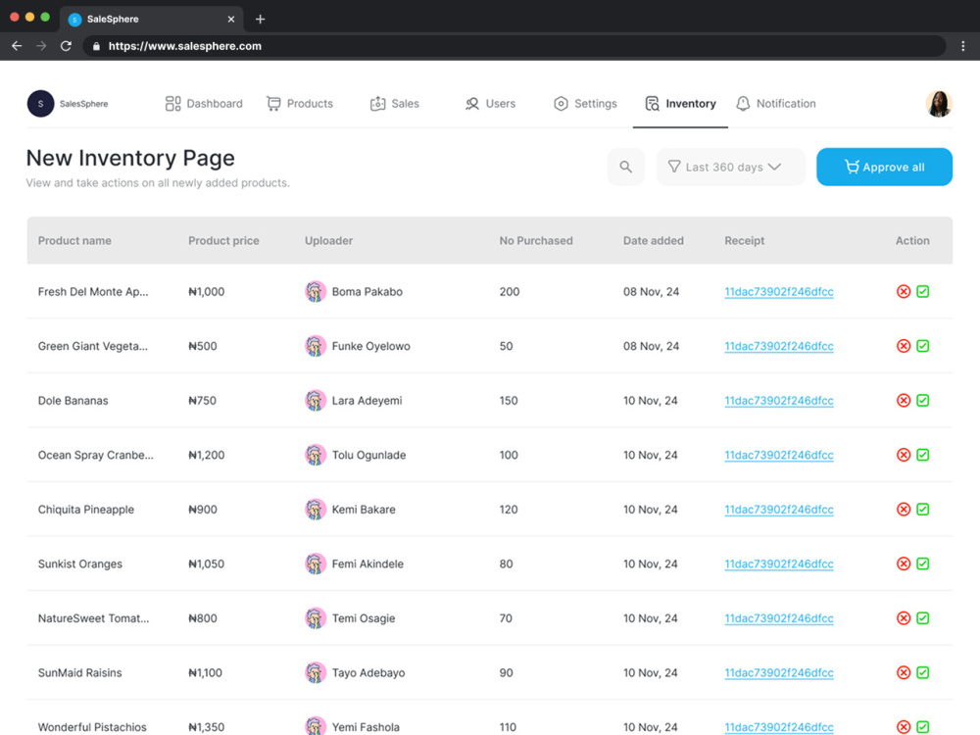Reject the Chiquita Pineapple entry

coord(904,509)
